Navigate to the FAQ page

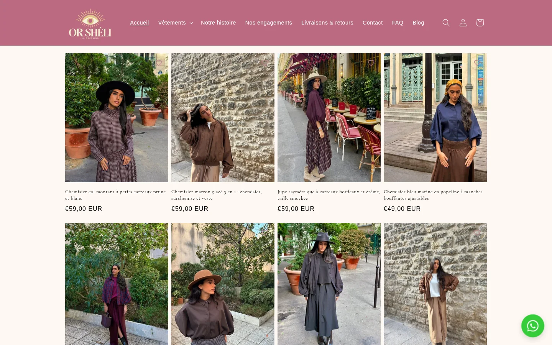pyautogui.click(x=398, y=23)
